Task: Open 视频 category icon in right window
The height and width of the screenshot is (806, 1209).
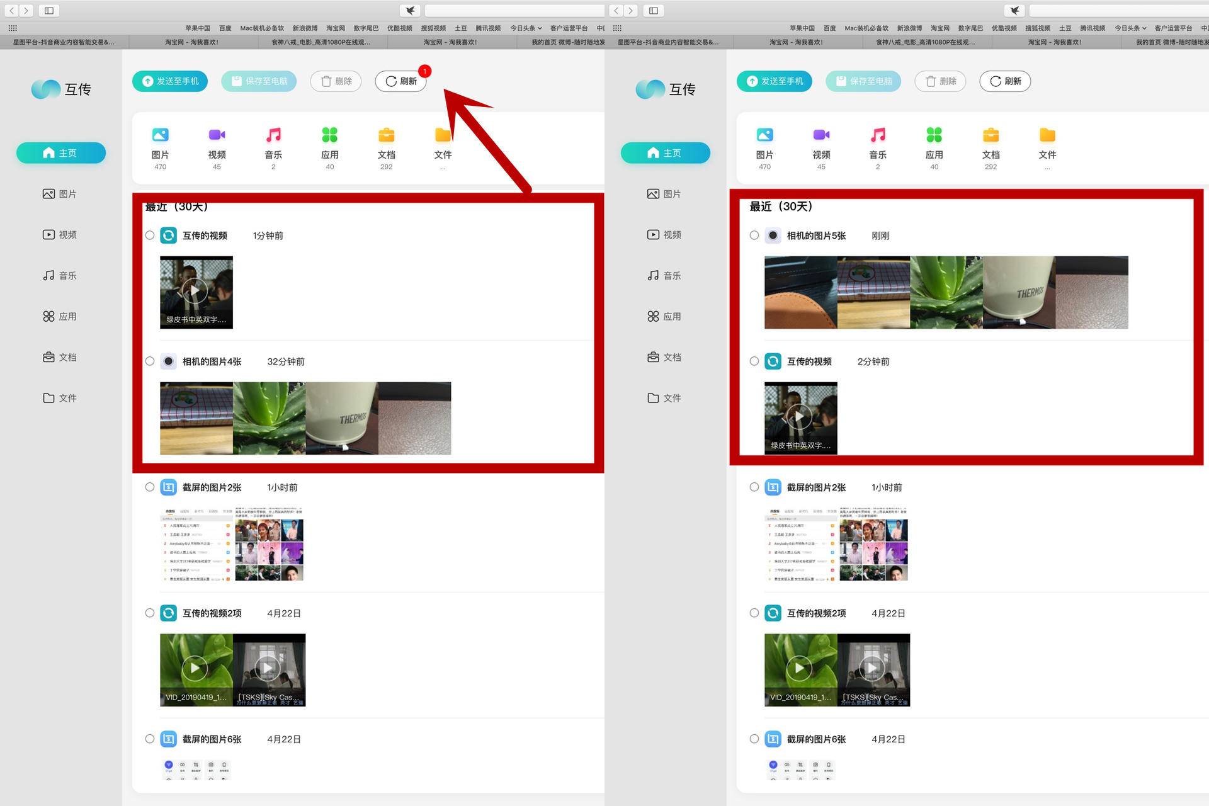Action: (820, 135)
